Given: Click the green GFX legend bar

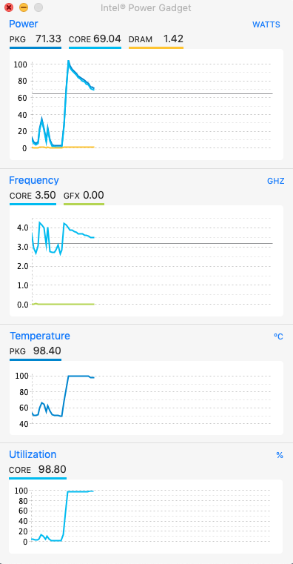Looking at the screenshot, I should point(84,204).
